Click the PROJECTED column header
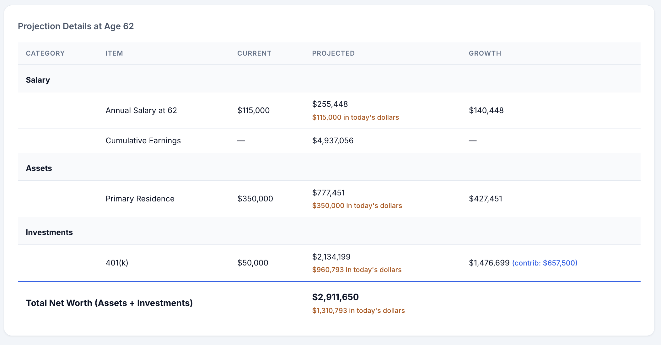This screenshot has height=345, width=661. pos(333,53)
